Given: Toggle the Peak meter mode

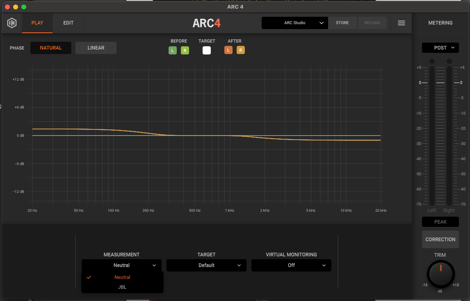Looking at the screenshot, I should click(x=440, y=222).
